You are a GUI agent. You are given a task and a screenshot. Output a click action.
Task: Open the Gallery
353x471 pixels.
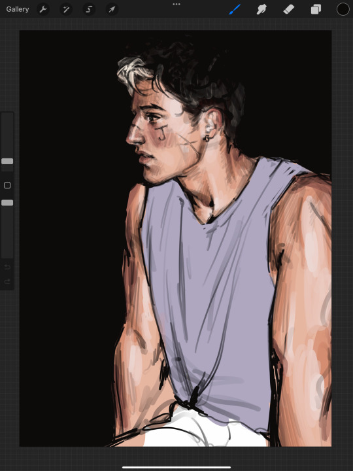[18, 9]
